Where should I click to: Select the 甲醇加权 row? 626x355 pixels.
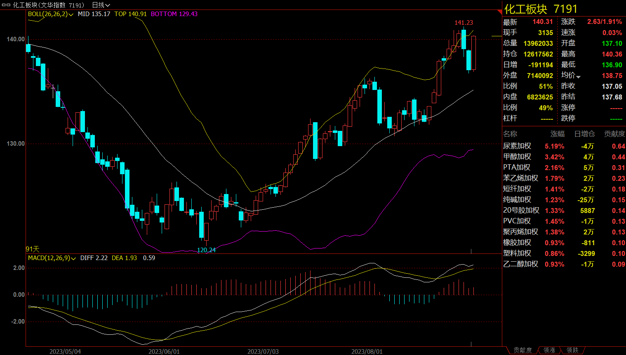click(564, 157)
